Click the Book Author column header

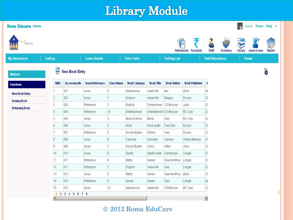coord(173,83)
